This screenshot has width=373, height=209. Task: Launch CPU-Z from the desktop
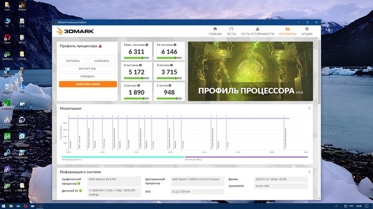coord(7,170)
